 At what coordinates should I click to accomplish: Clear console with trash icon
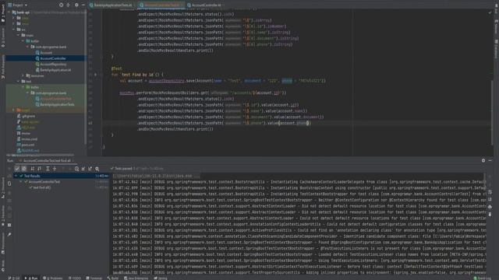click(x=490, y=215)
